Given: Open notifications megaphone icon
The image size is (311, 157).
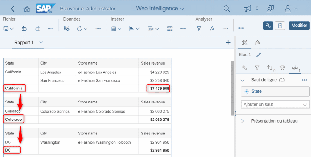Looking at the screenshot, I should point(247,9).
